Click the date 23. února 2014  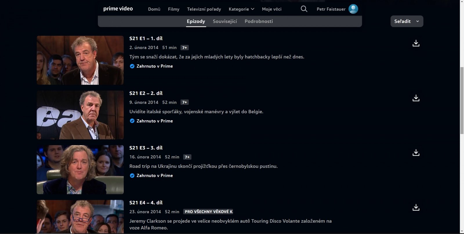click(145, 212)
